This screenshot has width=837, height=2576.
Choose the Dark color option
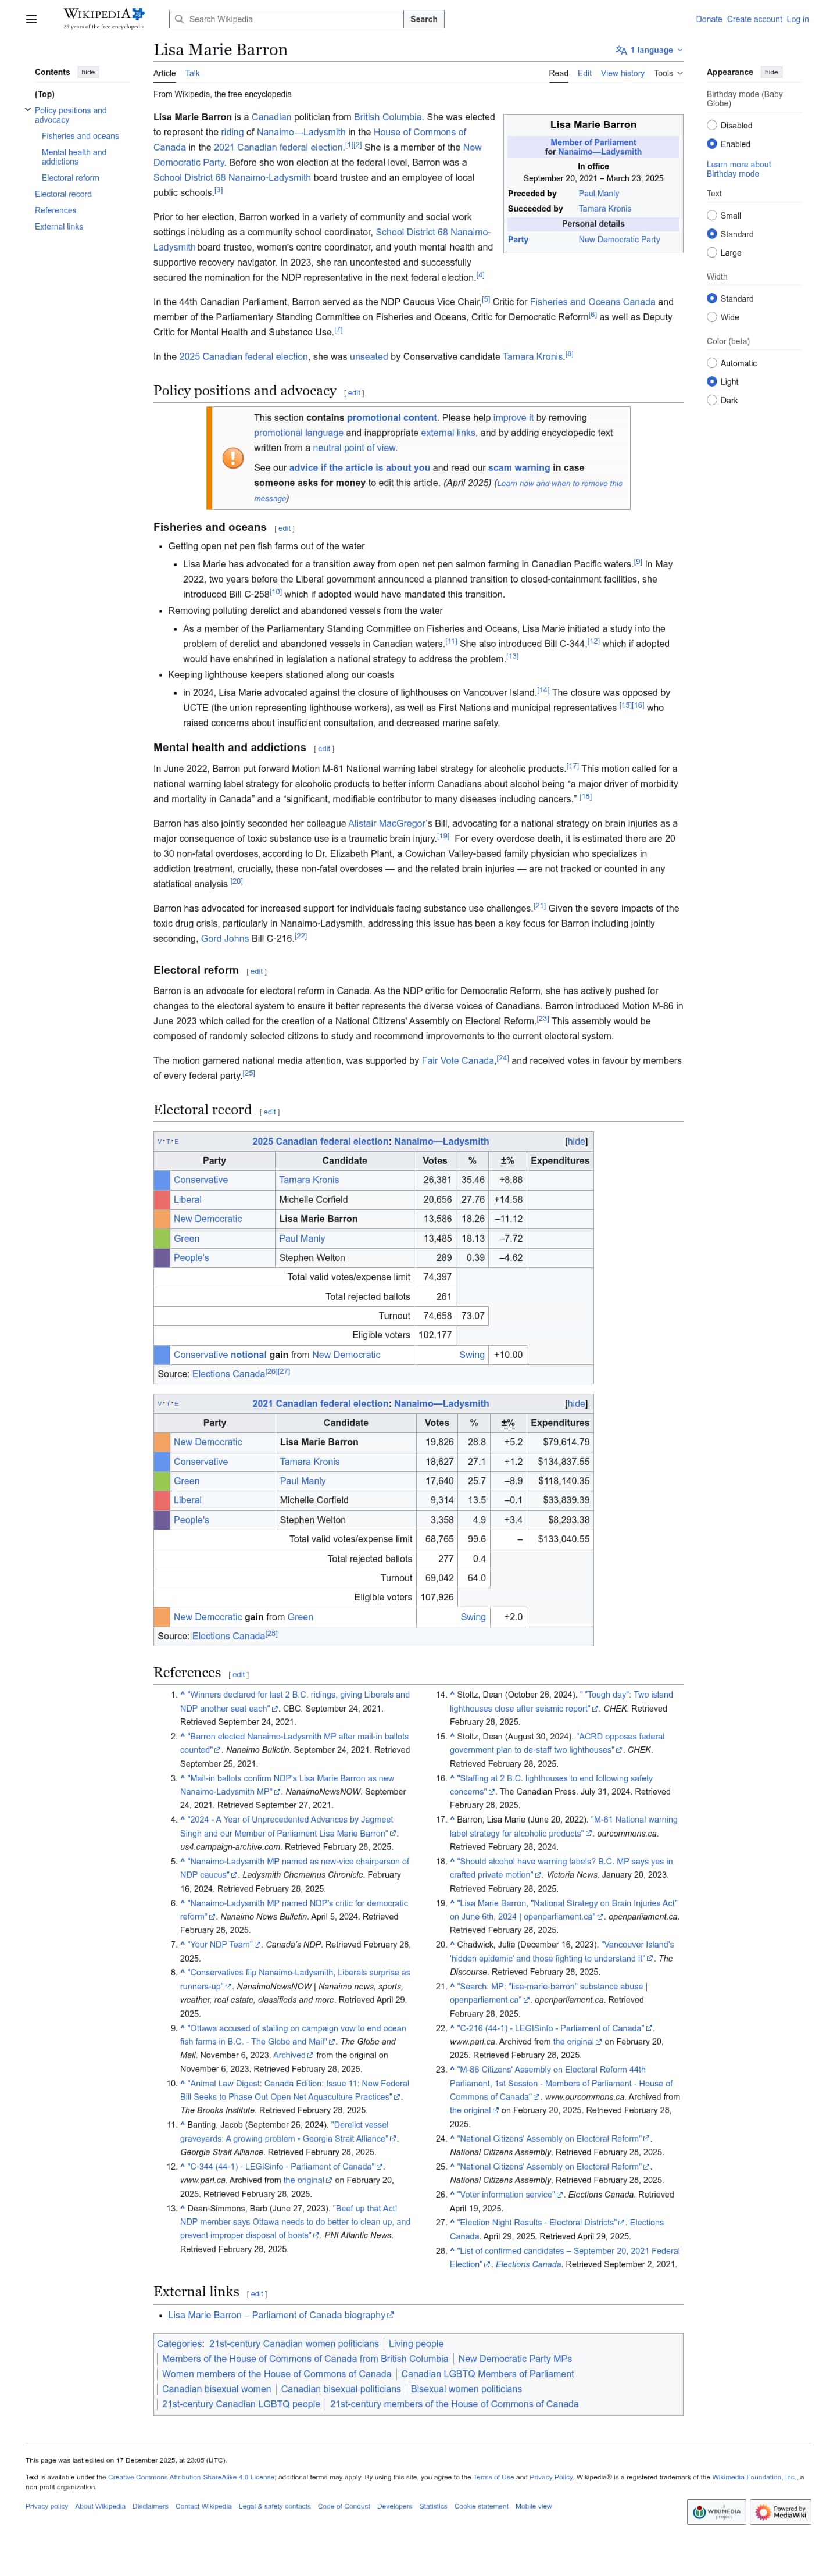pyautogui.click(x=712, y=400)
